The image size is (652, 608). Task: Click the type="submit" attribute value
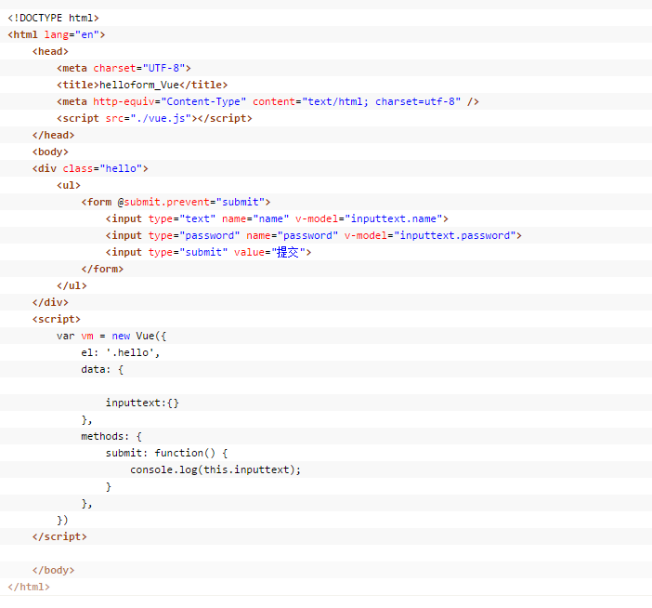203,252
